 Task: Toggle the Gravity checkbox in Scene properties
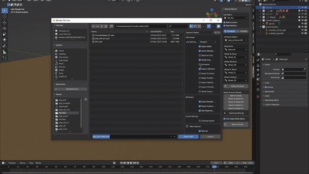[266, 87]
